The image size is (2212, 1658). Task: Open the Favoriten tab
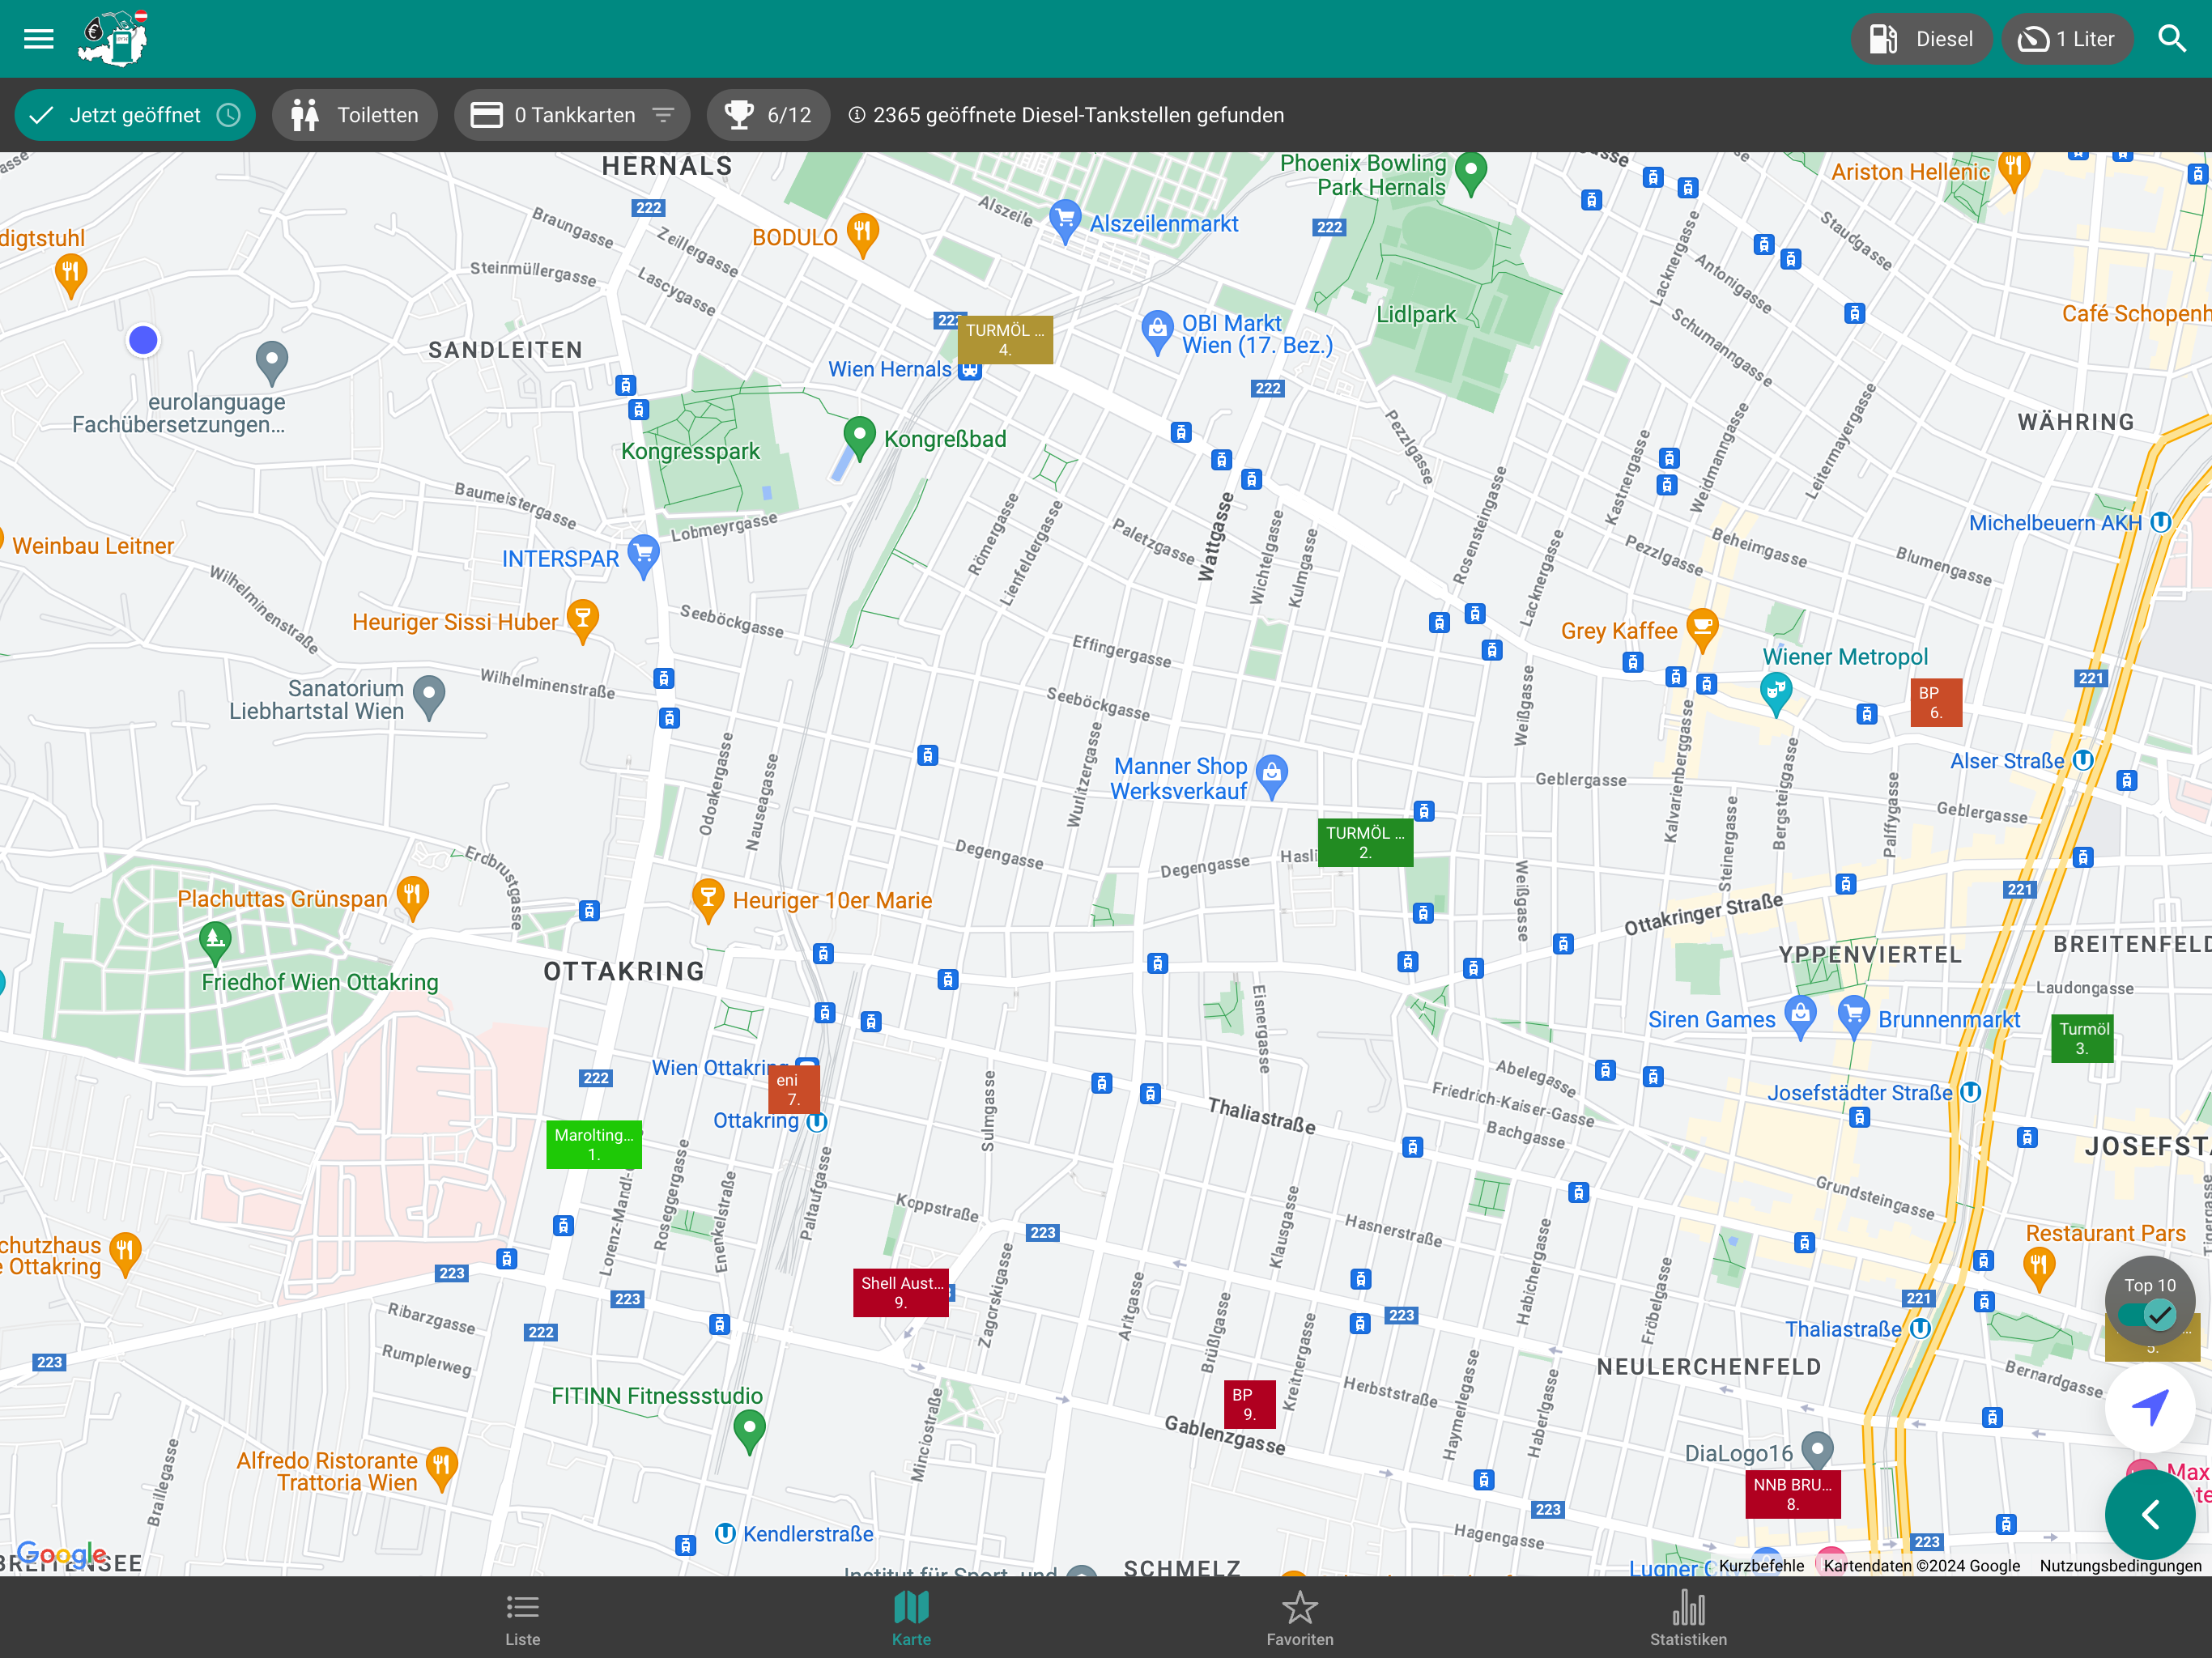pyautogui.click(x=1299, y=1618)
